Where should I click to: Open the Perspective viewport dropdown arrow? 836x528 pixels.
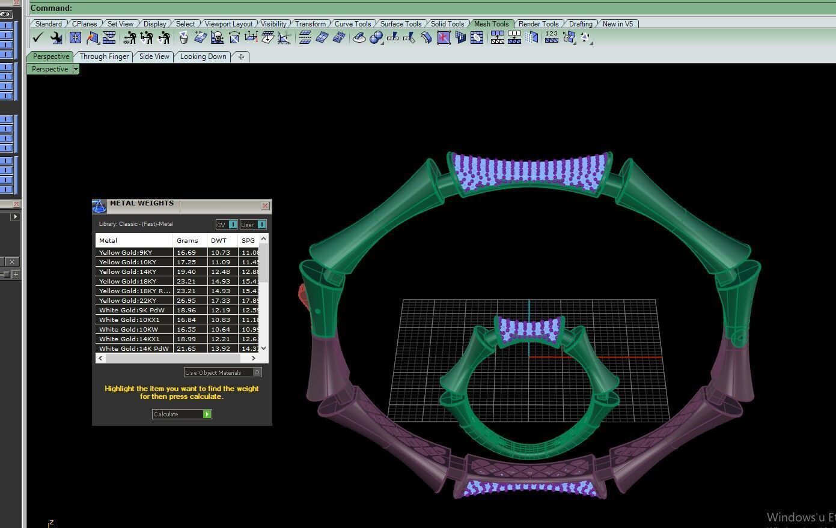click(76, 69)
